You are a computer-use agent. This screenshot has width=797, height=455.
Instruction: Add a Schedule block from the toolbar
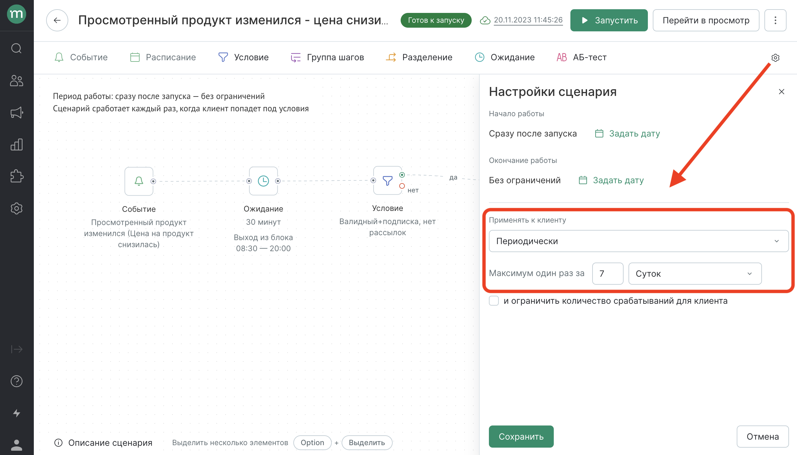pyautogui.click(x=163, y=57)
